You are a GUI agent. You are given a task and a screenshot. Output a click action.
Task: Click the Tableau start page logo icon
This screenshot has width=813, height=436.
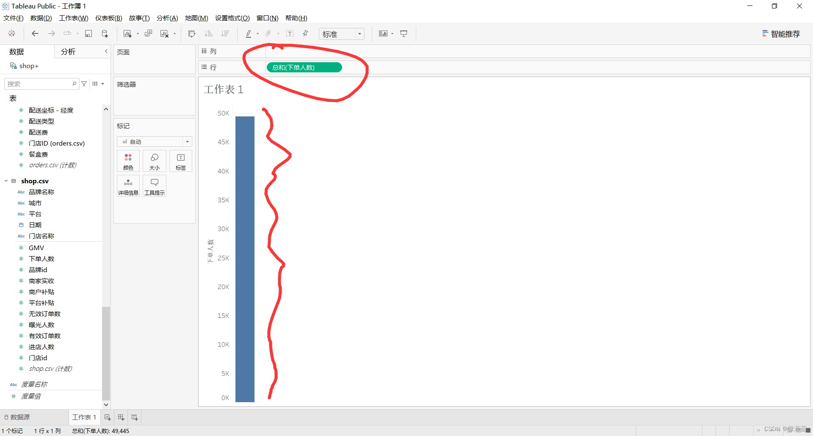coord(12,33)
